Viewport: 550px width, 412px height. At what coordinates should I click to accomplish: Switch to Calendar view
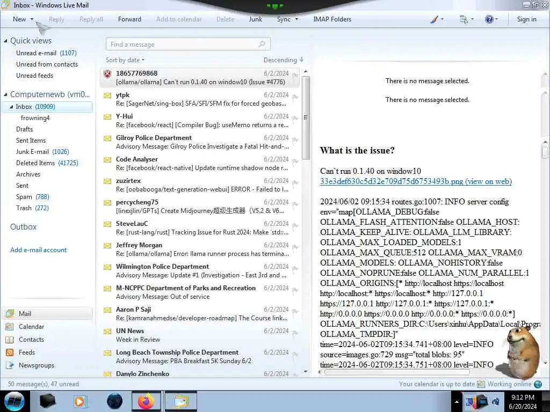(x=31, y=327)
